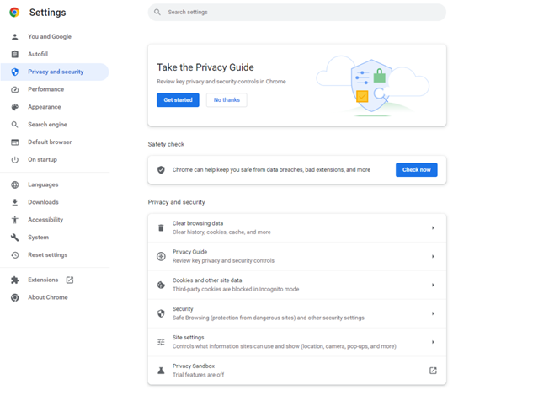This screenshot has height=406, width=549.
Task: Open the Site settings row title
Action: 188,337
